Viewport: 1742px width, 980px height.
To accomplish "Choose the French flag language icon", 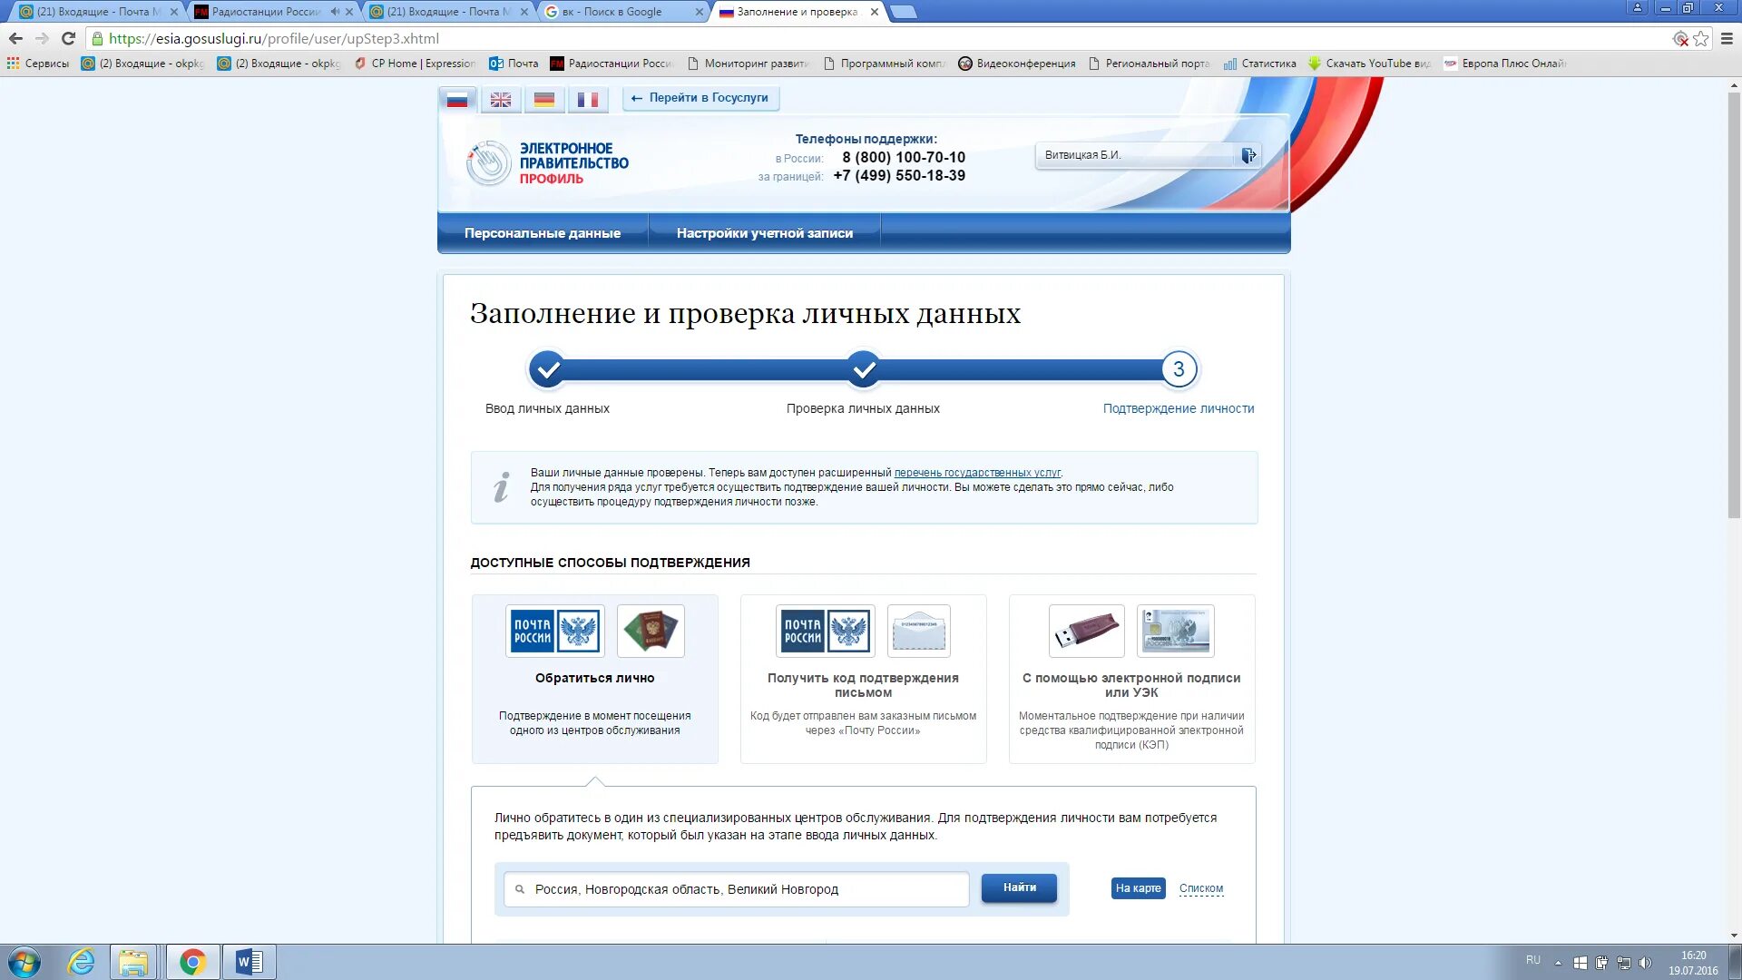I will pos(588,100).
